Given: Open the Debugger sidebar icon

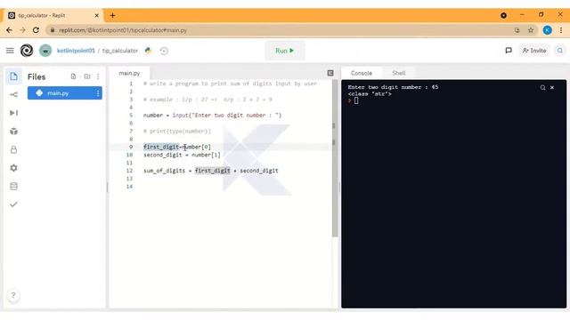Looking at the screenshot, I should [x=14, y=113].
